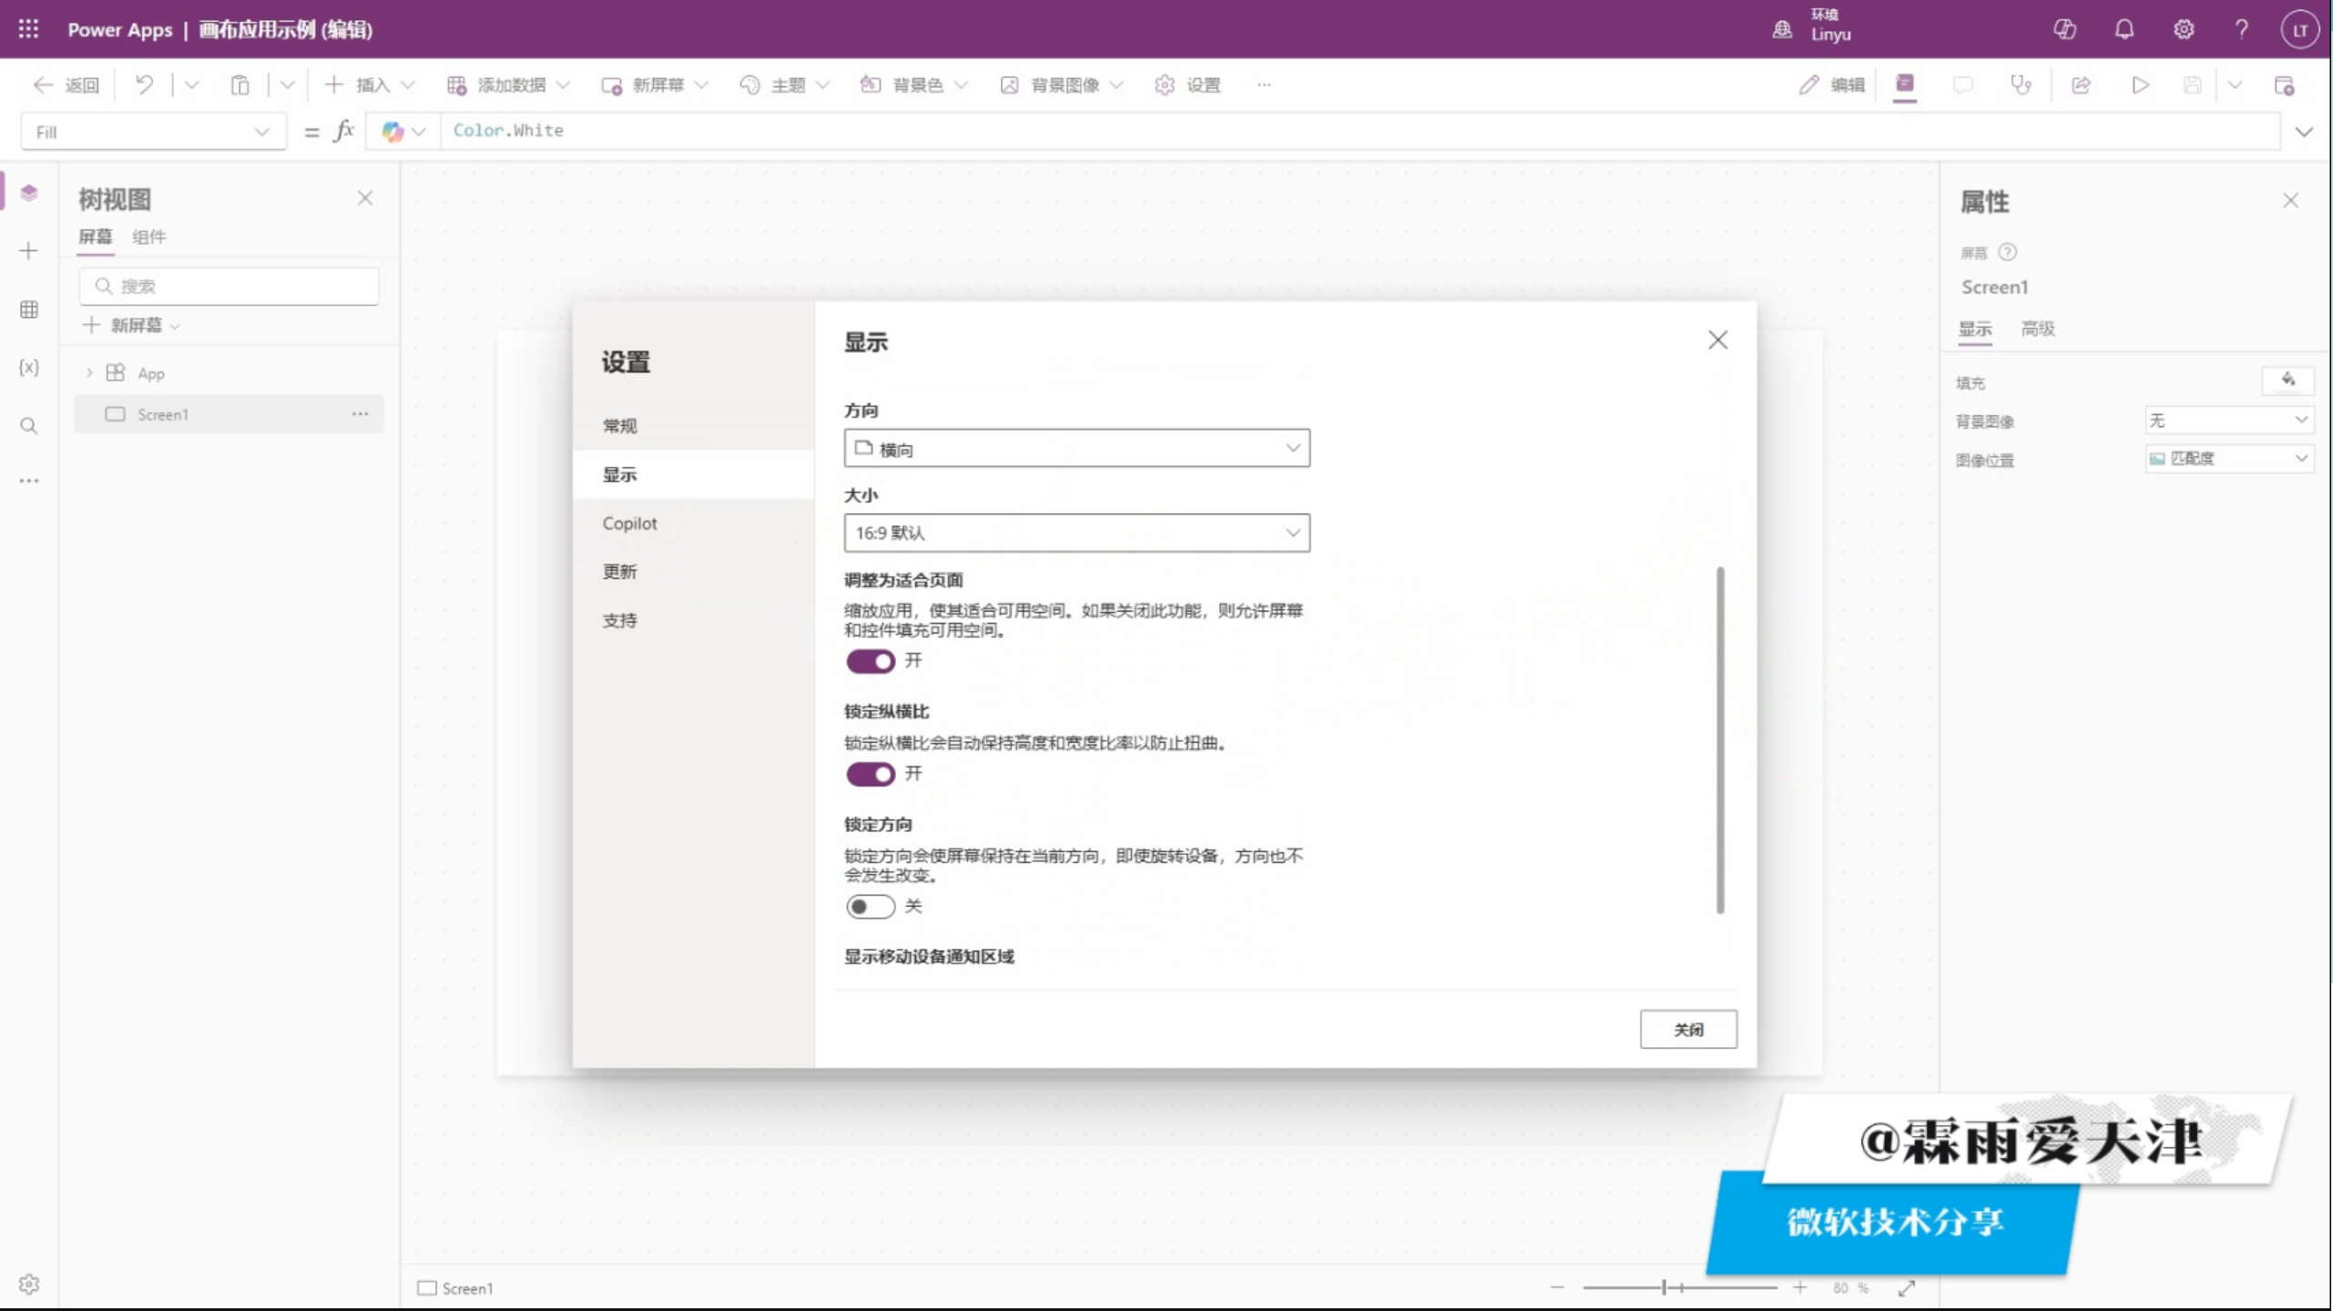Click the app checker stethoscope icon
Screen dimensions: 2333x1311
pyautogui.click(x=2021, y=85)
